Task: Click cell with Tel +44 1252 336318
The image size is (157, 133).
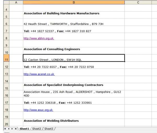Action: [74, 101]
